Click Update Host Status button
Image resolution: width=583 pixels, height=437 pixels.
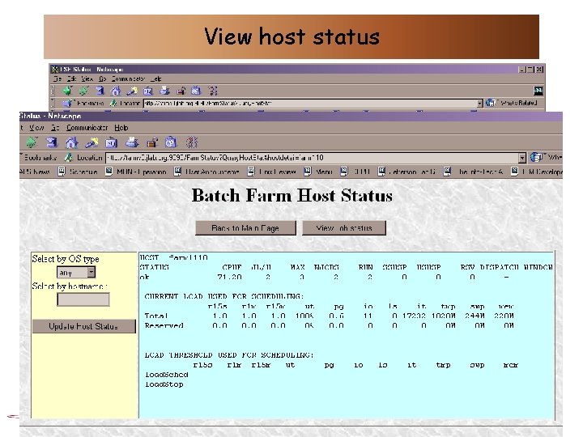tap(83, 326)
